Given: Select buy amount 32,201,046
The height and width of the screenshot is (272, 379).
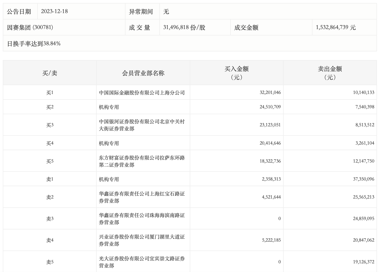Looking at the screenshot, I should click(x=270, y=92).
